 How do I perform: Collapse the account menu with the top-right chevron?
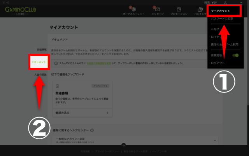(x=241, y=3)
